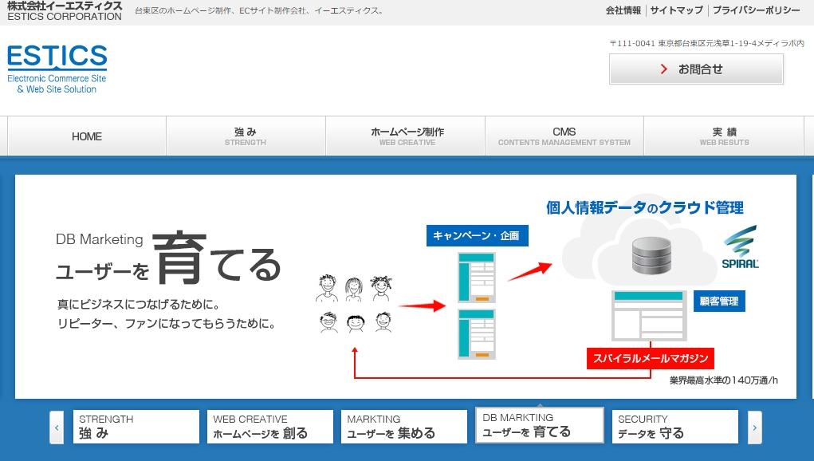This screenshot has width=814, height=461.
Task: Select the 実績 WEB RESULTS menu
Action: (724, 136)
